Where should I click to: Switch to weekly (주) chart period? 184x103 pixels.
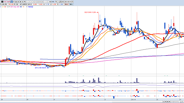click(14, 2)
